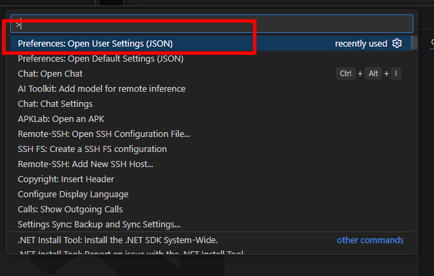
Task: Click the Ctrl+Alt+I keybinding badge
Action: [369, 74]
